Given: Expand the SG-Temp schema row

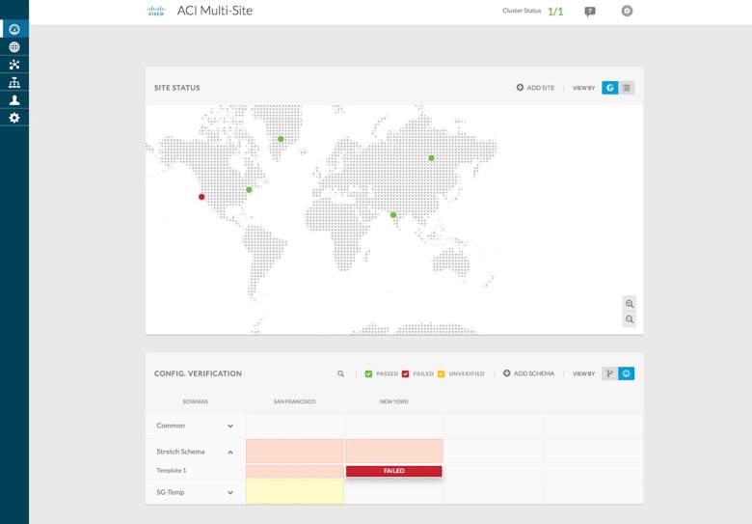Looking at the screenshot, I should pyautogui.click(x=230, y=492).
